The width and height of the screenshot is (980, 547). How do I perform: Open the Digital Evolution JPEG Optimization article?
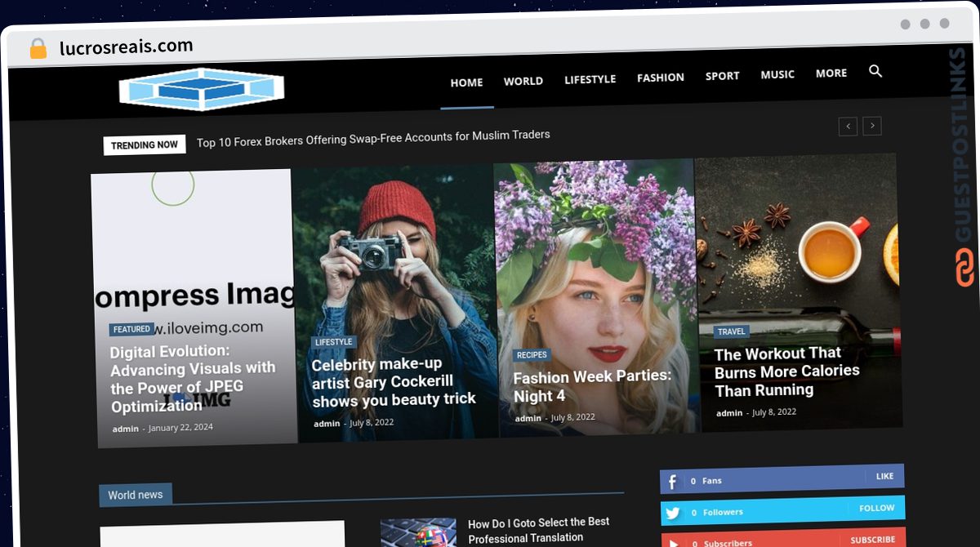pos(193,379)
